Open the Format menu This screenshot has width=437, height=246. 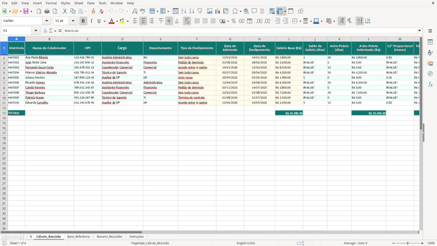pos(51,3)
